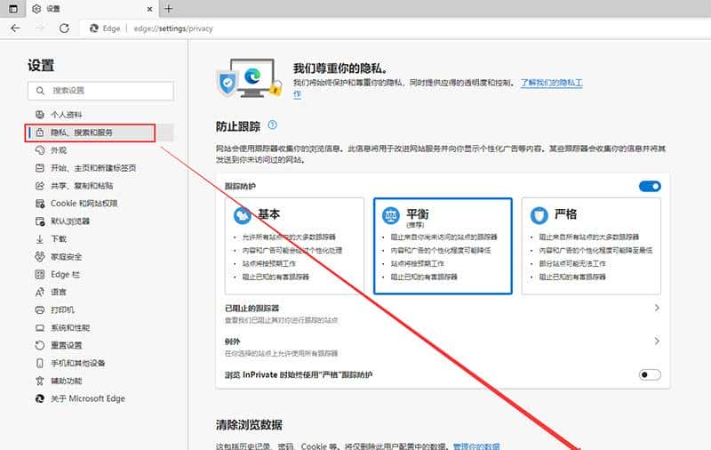
Task: Click the shield icon on 严格 card
Action: (539, 215)
